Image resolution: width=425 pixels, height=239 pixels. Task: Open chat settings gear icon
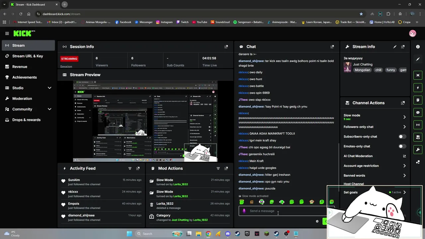click(x=317, y=221)
